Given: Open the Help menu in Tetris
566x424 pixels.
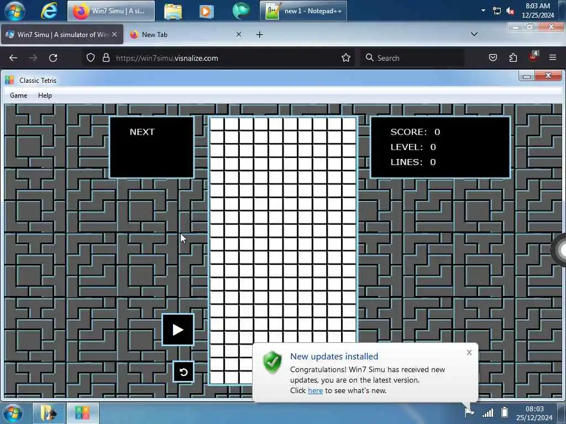Looking at the screenshot, I should pyautogui.click(x=45, y=96).
